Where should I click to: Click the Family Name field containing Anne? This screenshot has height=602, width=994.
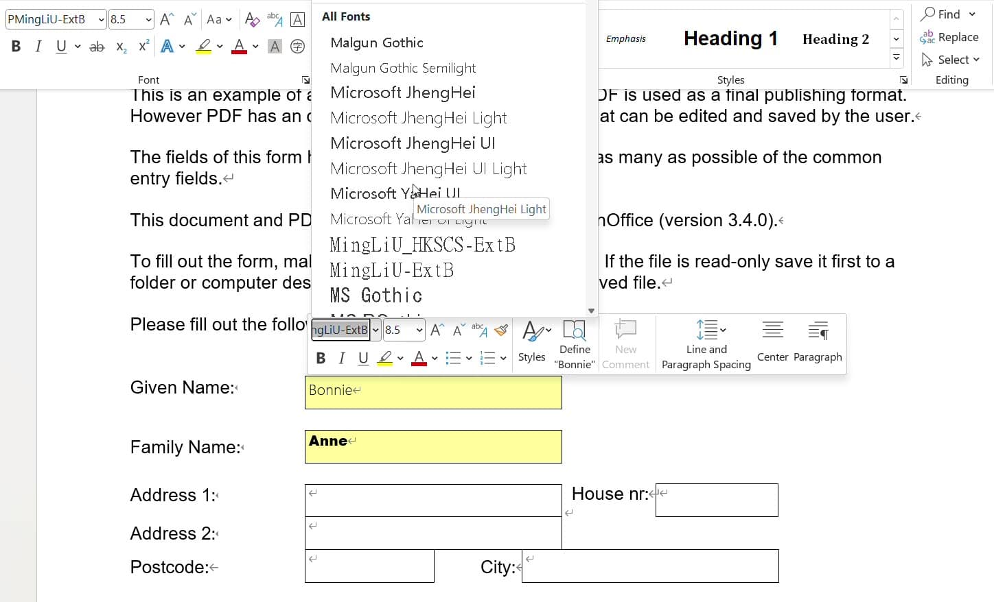(433, 446)
